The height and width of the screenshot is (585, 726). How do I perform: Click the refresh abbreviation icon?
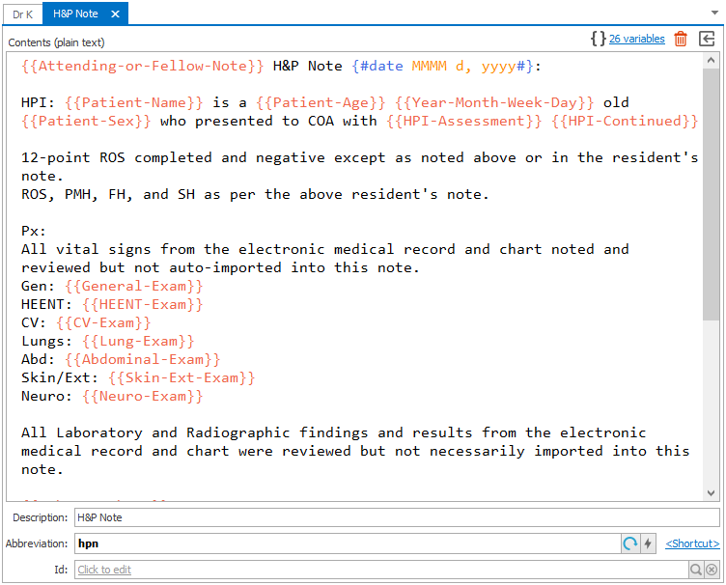coord(630,543)
